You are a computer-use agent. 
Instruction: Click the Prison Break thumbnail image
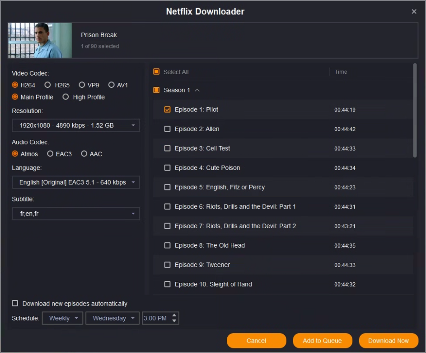(40, 40)
